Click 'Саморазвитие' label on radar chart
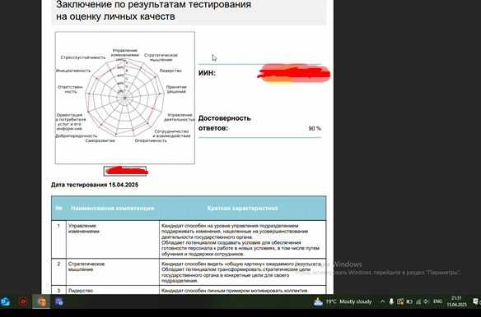Image resolution: width=481 pixels, height=317 pixels. 100,140
